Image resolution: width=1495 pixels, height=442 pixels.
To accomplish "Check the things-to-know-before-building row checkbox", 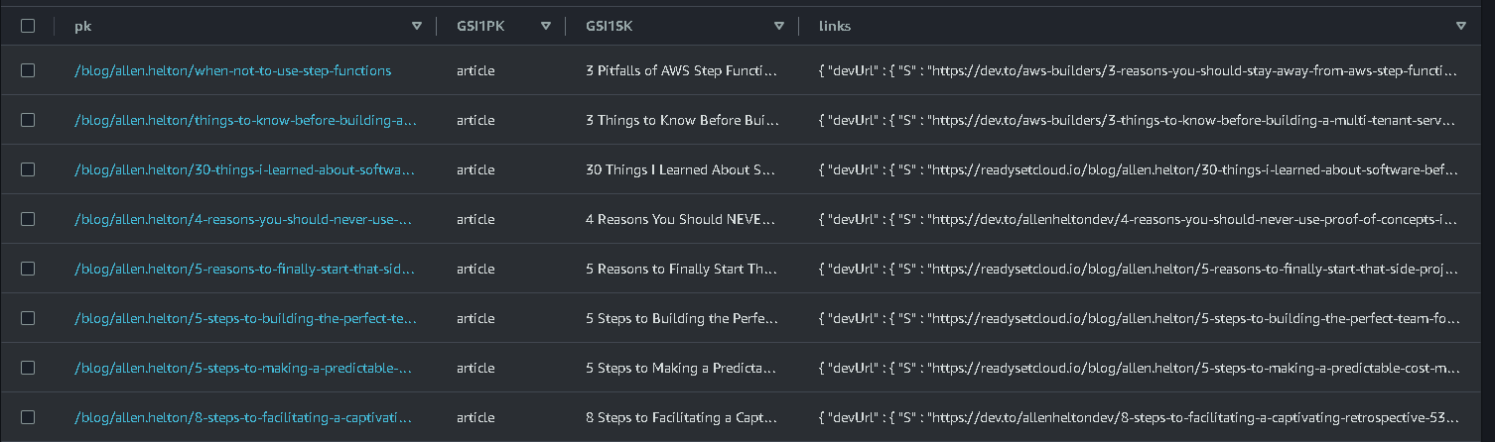I will click(28, 120).
